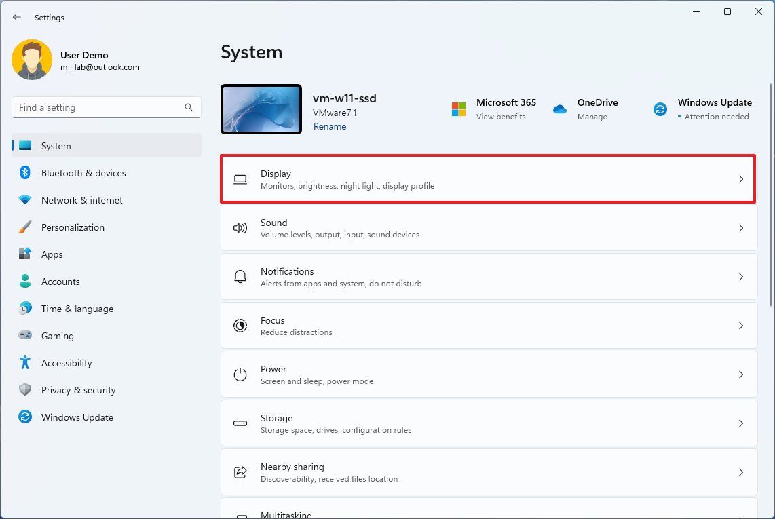Screen dimensions: 775x519
Task: Click the desktop wallpaper thumbnail
Action: pyautogui.click(x=261, y=109)
